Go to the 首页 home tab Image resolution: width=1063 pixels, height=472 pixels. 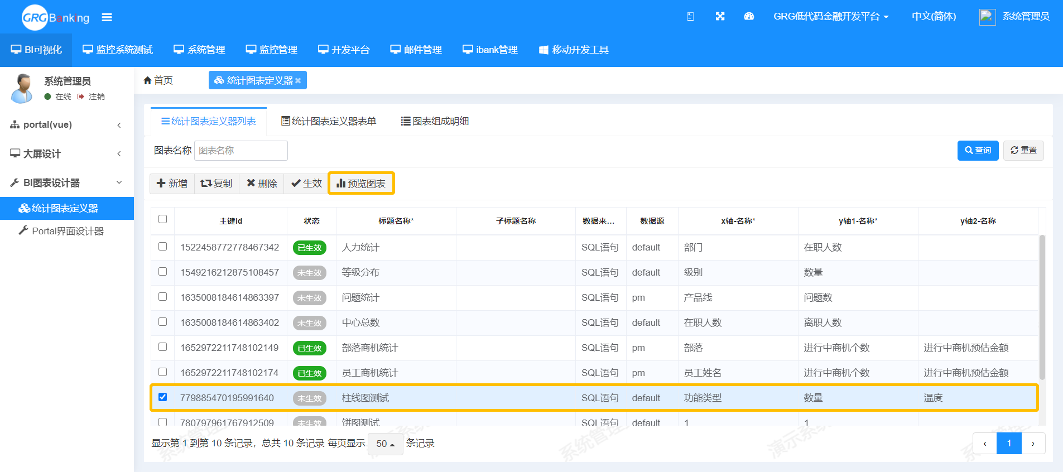pos(158,80)
